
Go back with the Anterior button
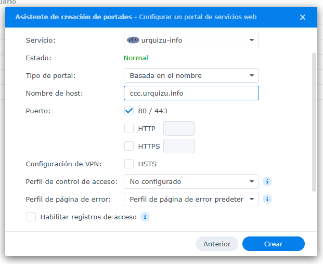(x=217, y=244)
